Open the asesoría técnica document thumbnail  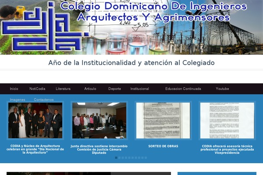click(x=227, y=120)
